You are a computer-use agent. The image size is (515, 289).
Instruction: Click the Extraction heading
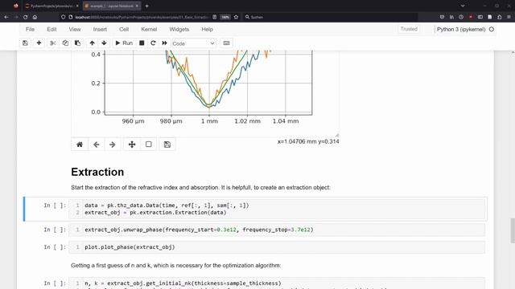coord(97,172)
